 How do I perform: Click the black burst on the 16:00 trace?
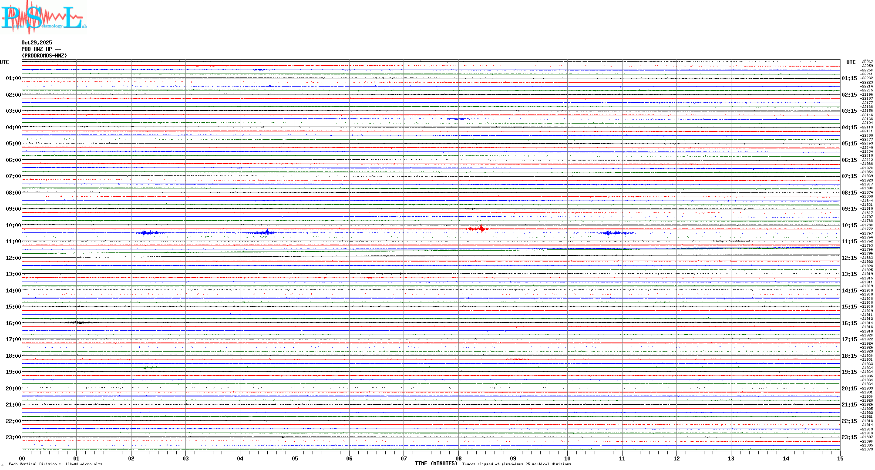(x=78, y=322)
